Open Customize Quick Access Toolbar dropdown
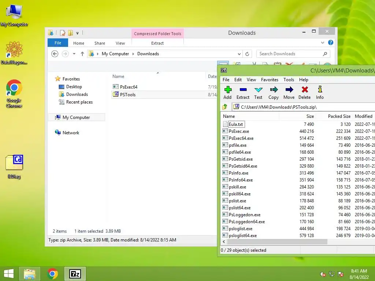 (x=78, y=33)
